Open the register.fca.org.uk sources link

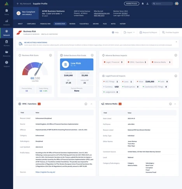pyautogui.click(x=45, y=172)
